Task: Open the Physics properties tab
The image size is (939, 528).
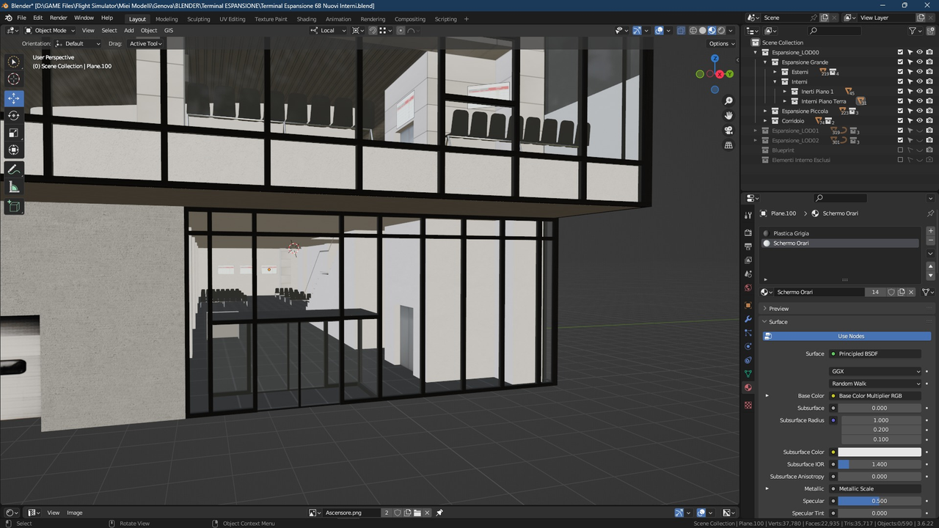Action: (x=748, y=346)
